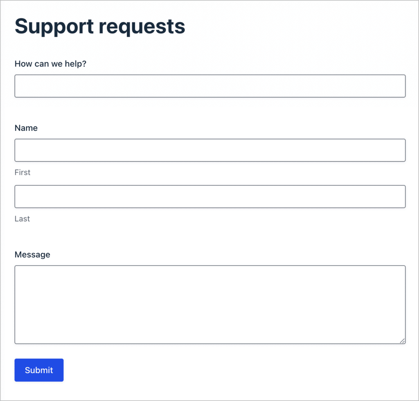
Task: Click the 'Name' field label
Action: [x=26, y=128]
